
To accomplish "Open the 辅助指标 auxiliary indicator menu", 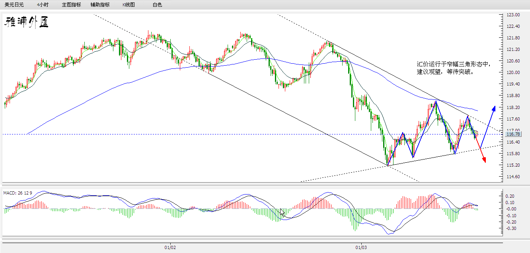I will click(99, 5).
